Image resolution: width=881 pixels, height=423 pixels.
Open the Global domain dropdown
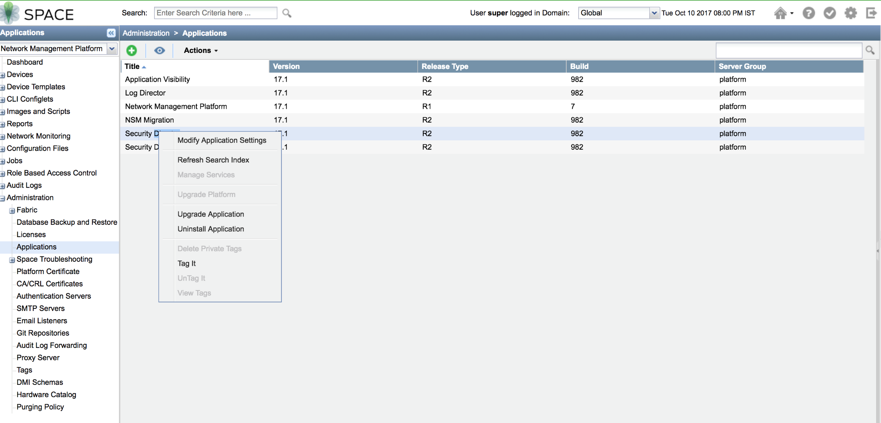coord(654,13)
